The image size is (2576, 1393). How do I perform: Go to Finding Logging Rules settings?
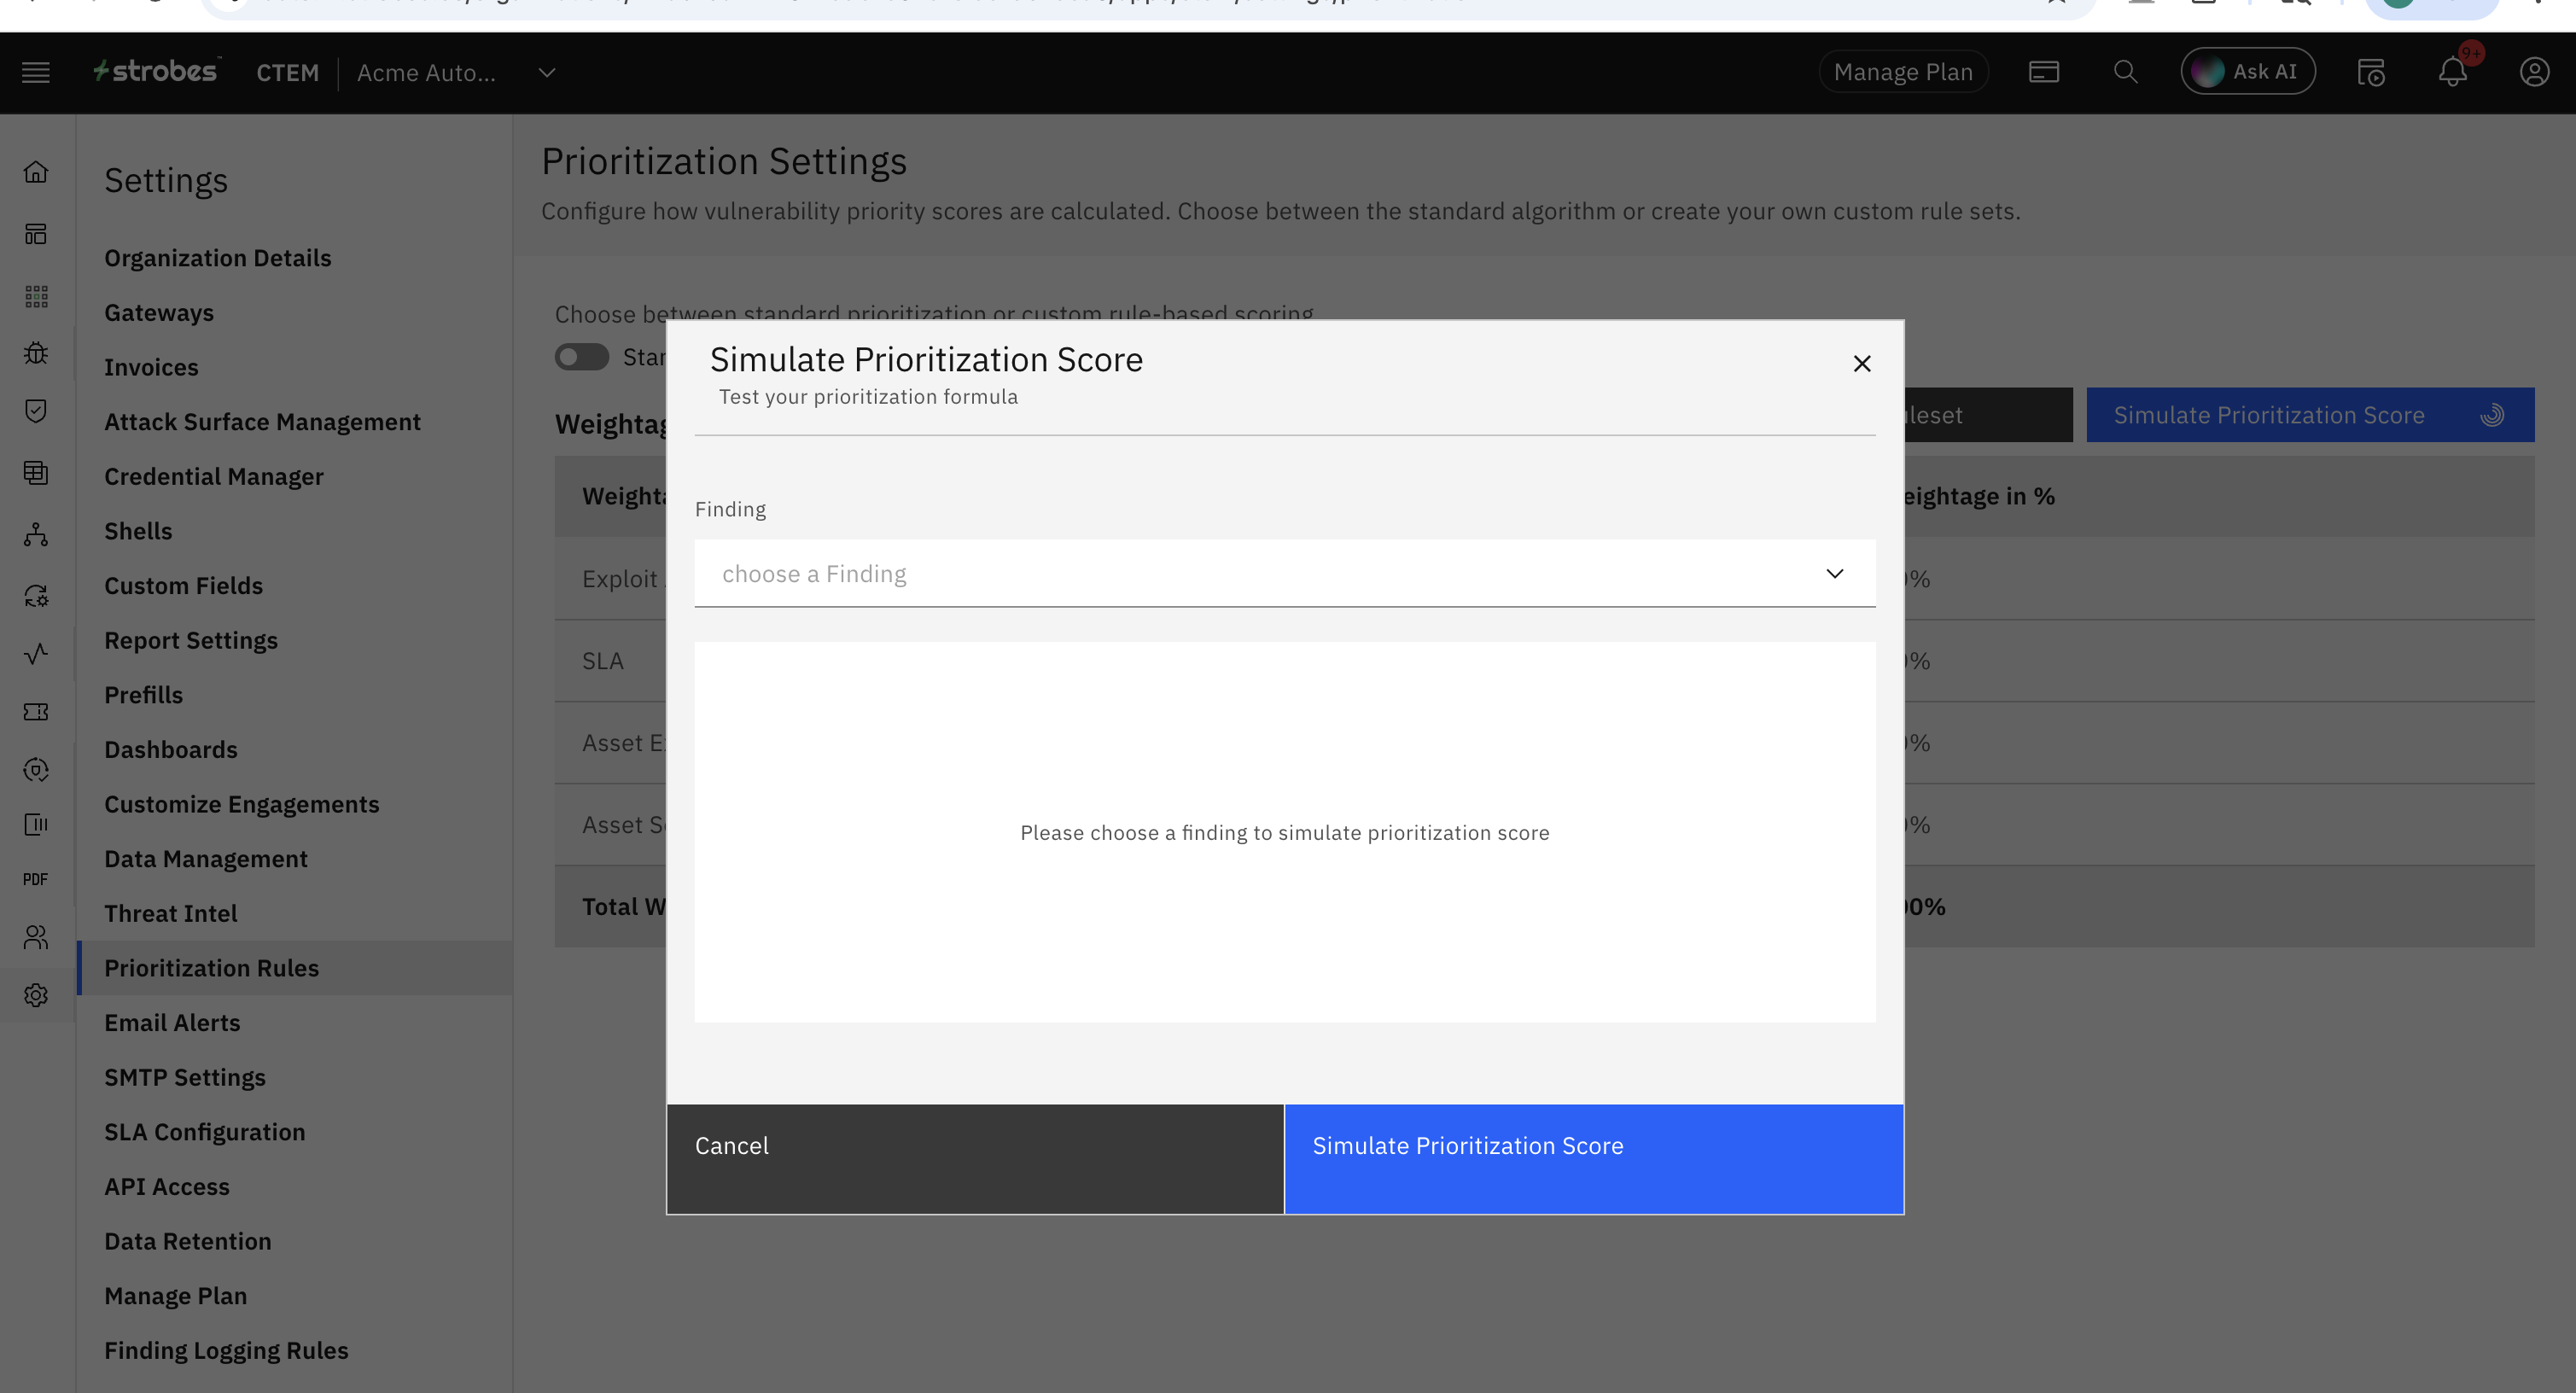(x=226, y=1350)
